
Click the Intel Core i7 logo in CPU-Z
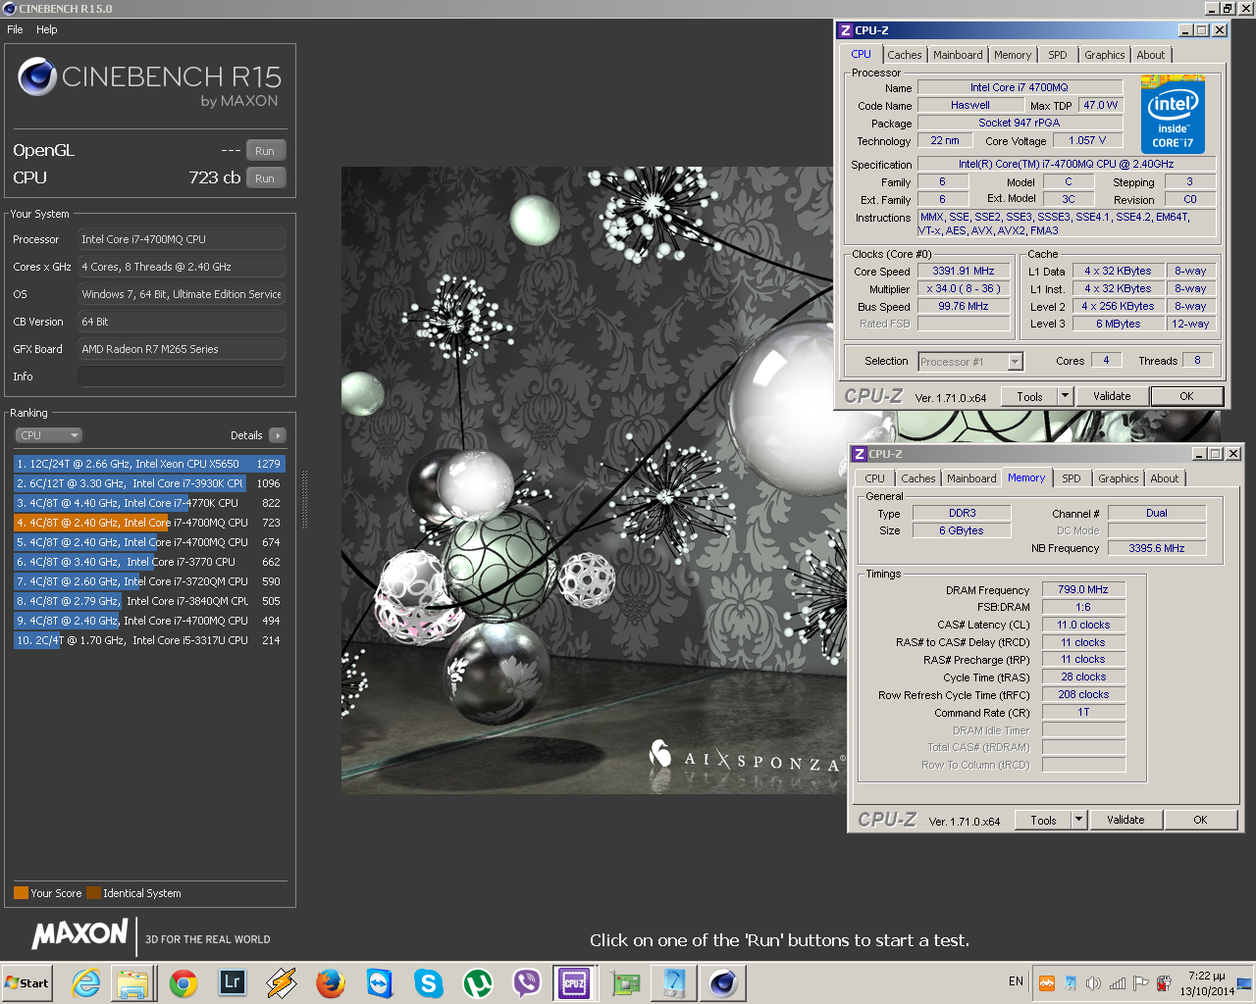[x=1173, y=116]
